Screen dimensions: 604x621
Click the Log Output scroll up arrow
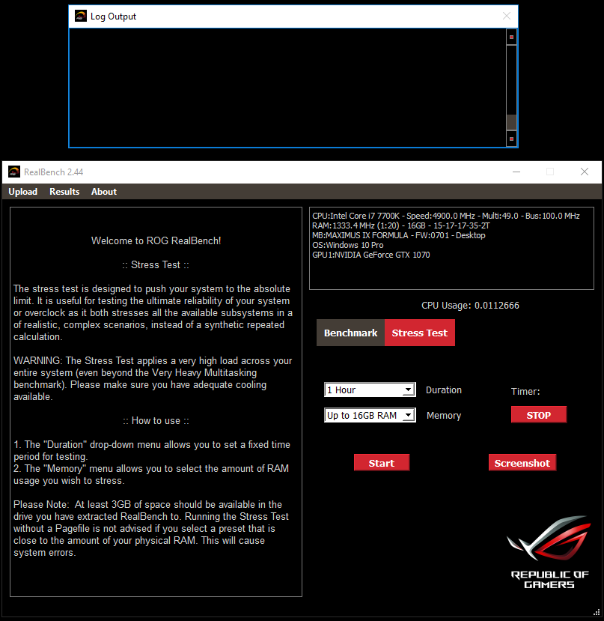(x=512, y=37)
